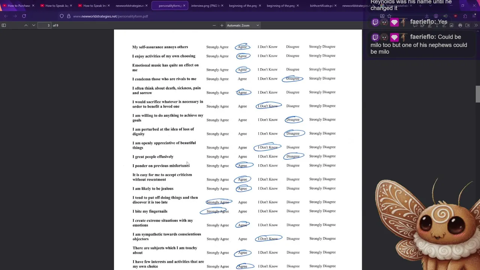Select PDF highlight tool
The height and width of the screenshot is (270, 480).
coord(430,25)
